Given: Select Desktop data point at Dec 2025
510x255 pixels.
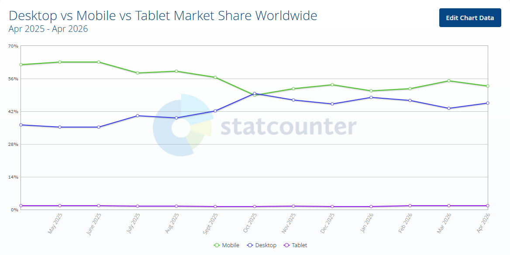Looking at the screenshot, I should point(332,104).
